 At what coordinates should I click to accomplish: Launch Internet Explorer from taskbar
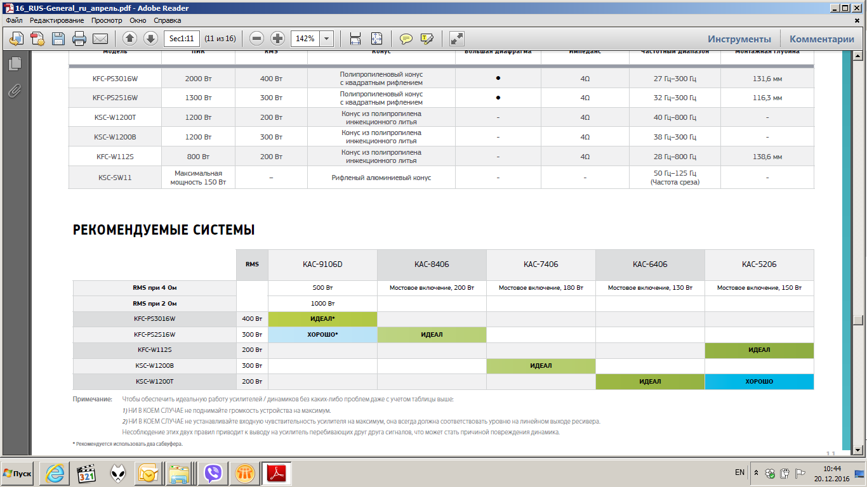pyautogui.click(x=54, y=473)
